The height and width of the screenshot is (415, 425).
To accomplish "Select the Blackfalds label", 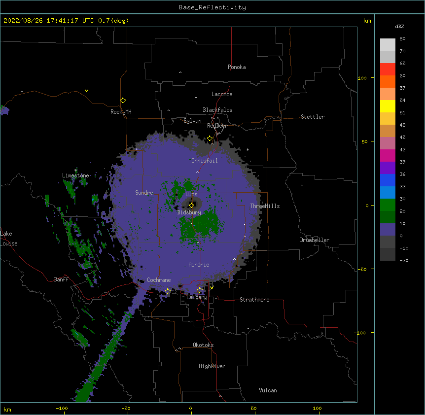I will 217,110.
